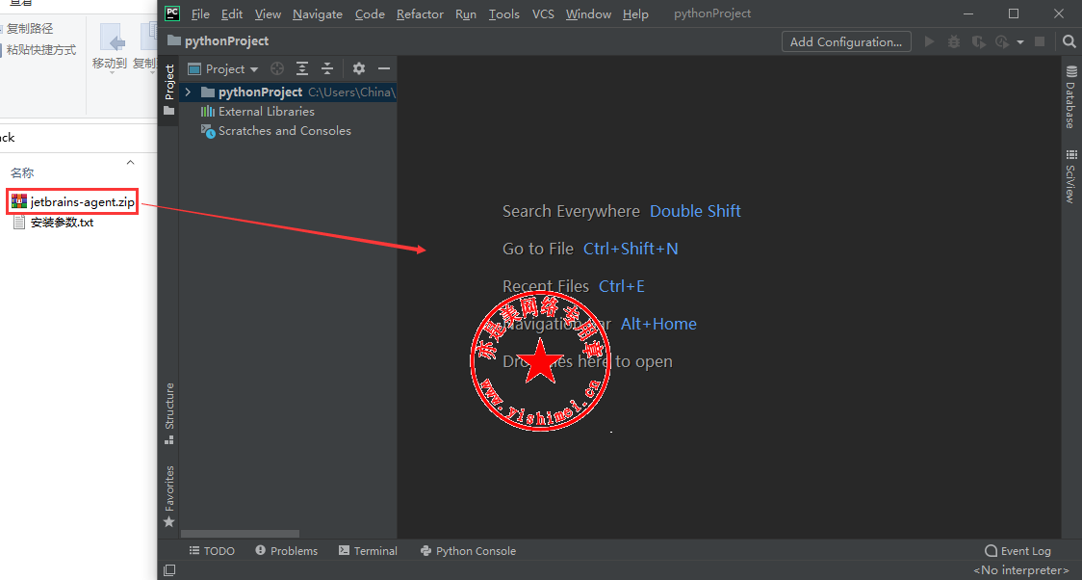1082x580 pixels.
Task: Click 粘贴快捷方式 in Explorer ribbon
Action: click(40, 50)
